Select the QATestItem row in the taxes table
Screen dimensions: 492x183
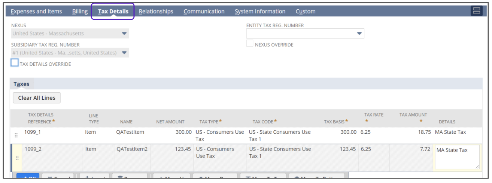click(x=130, y=132)
